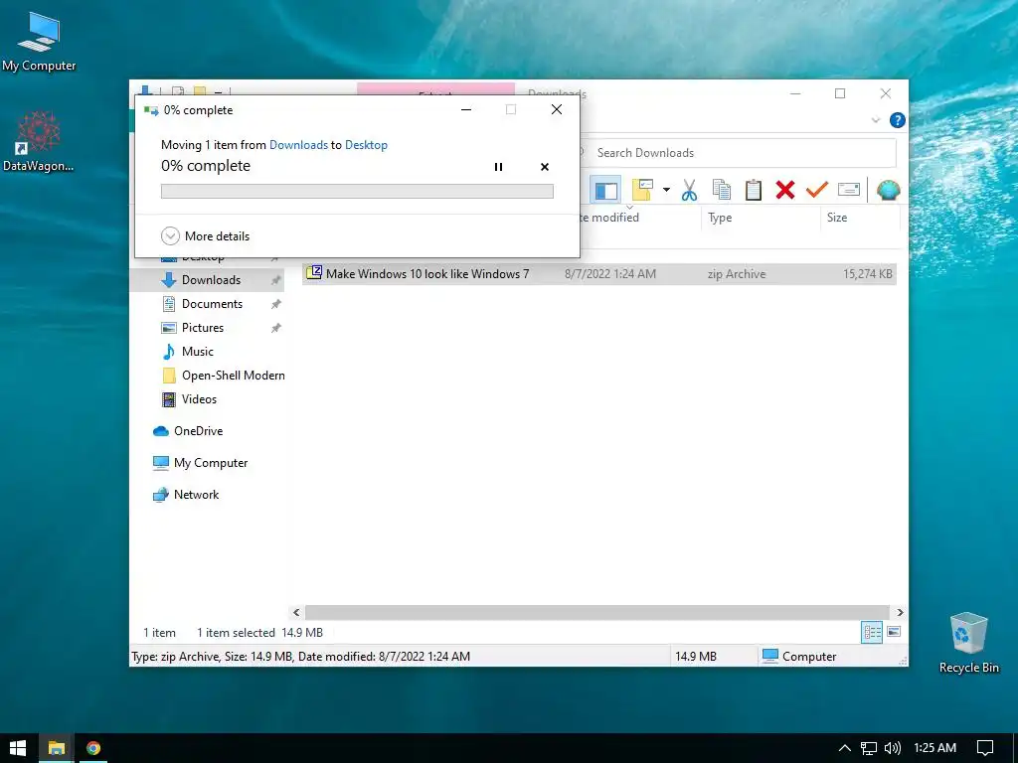
Task: Select OneDrive in navigation pane
Action: click(198, 431)
